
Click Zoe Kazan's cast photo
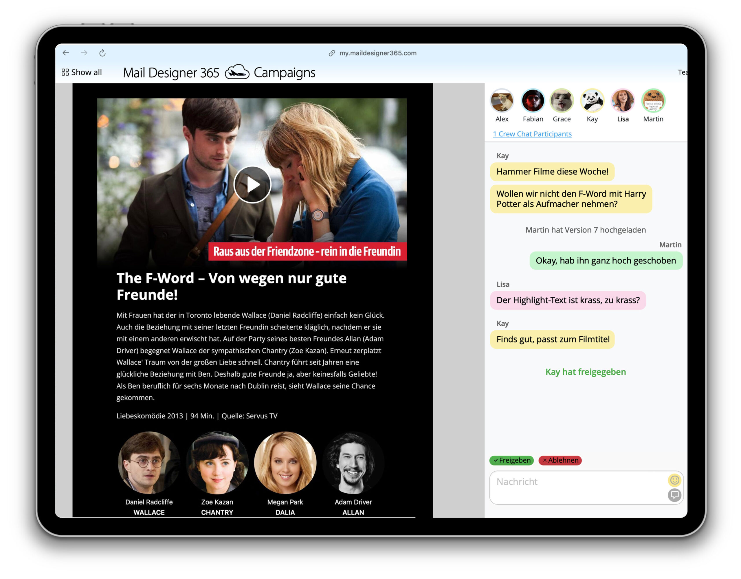click(x=217, y=463)
